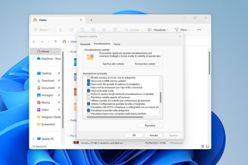This screenshot has height=165, width=248.
Task: Click the Paste clipboard icon
Action: click(x=82, y=30)
